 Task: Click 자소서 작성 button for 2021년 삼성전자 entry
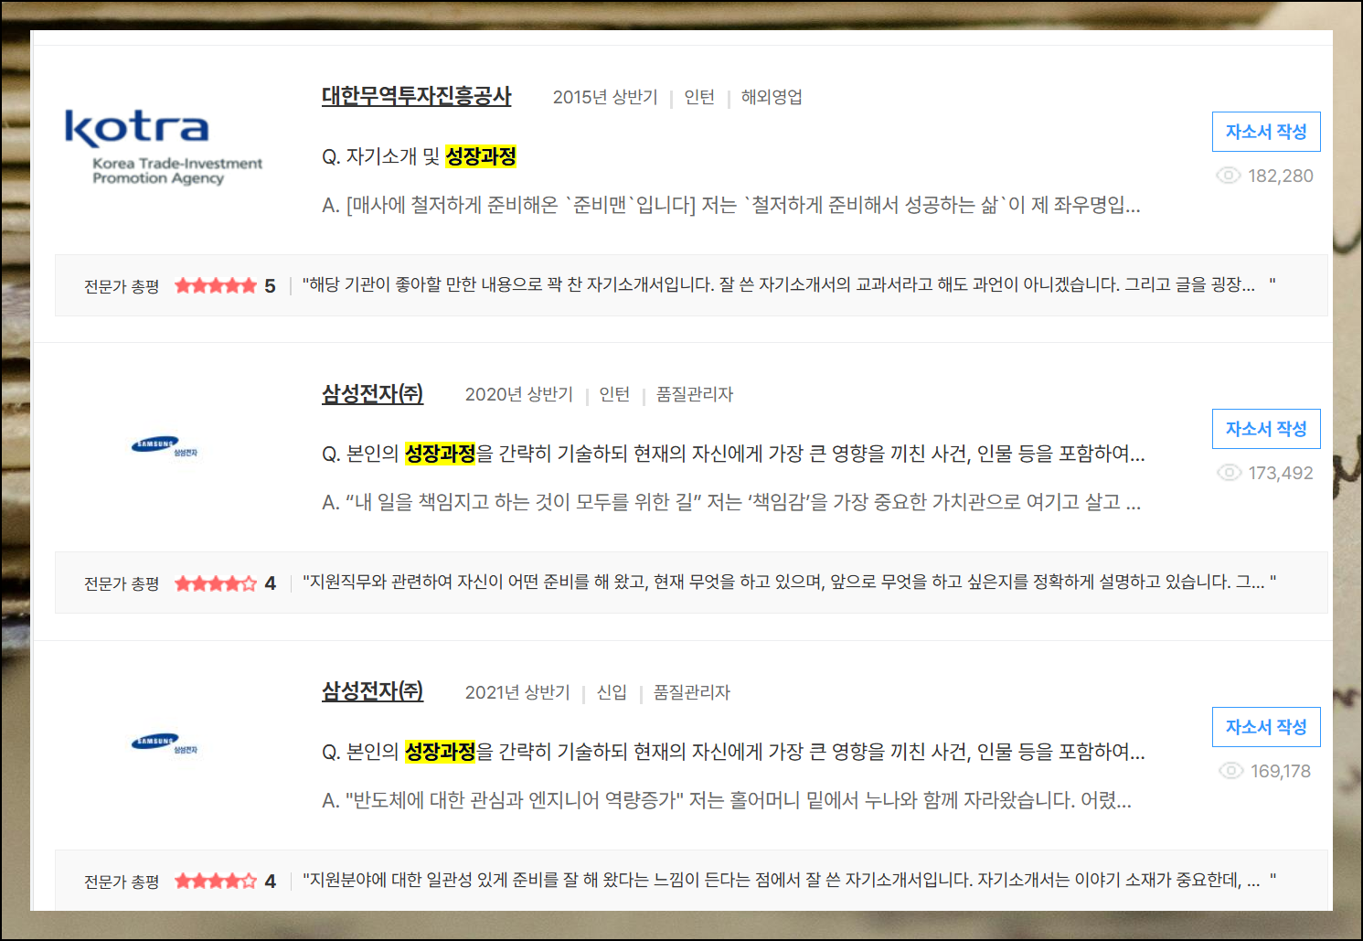click(1266, 727)
